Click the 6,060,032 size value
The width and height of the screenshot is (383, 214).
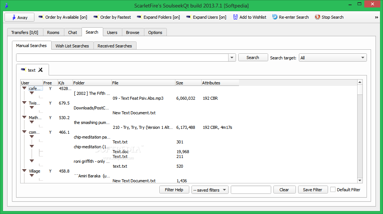pos(186,98)
